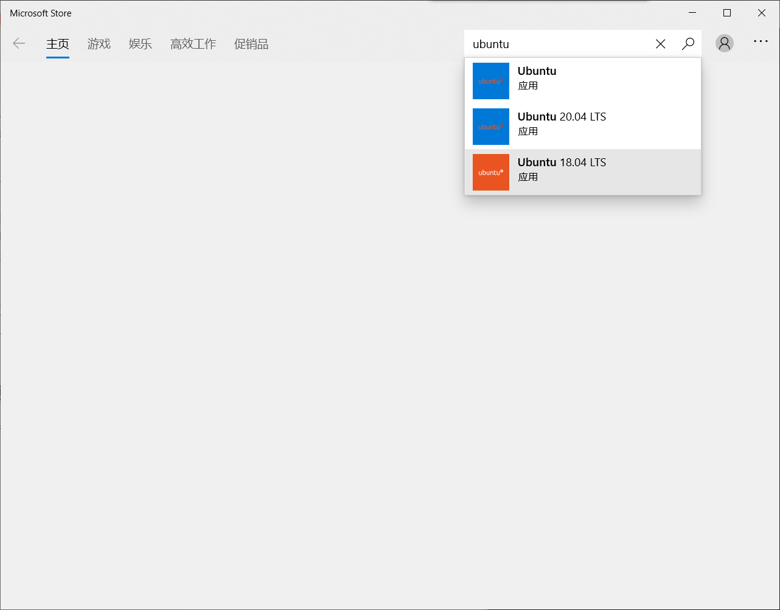Close the Microsoft Store window

762,13
